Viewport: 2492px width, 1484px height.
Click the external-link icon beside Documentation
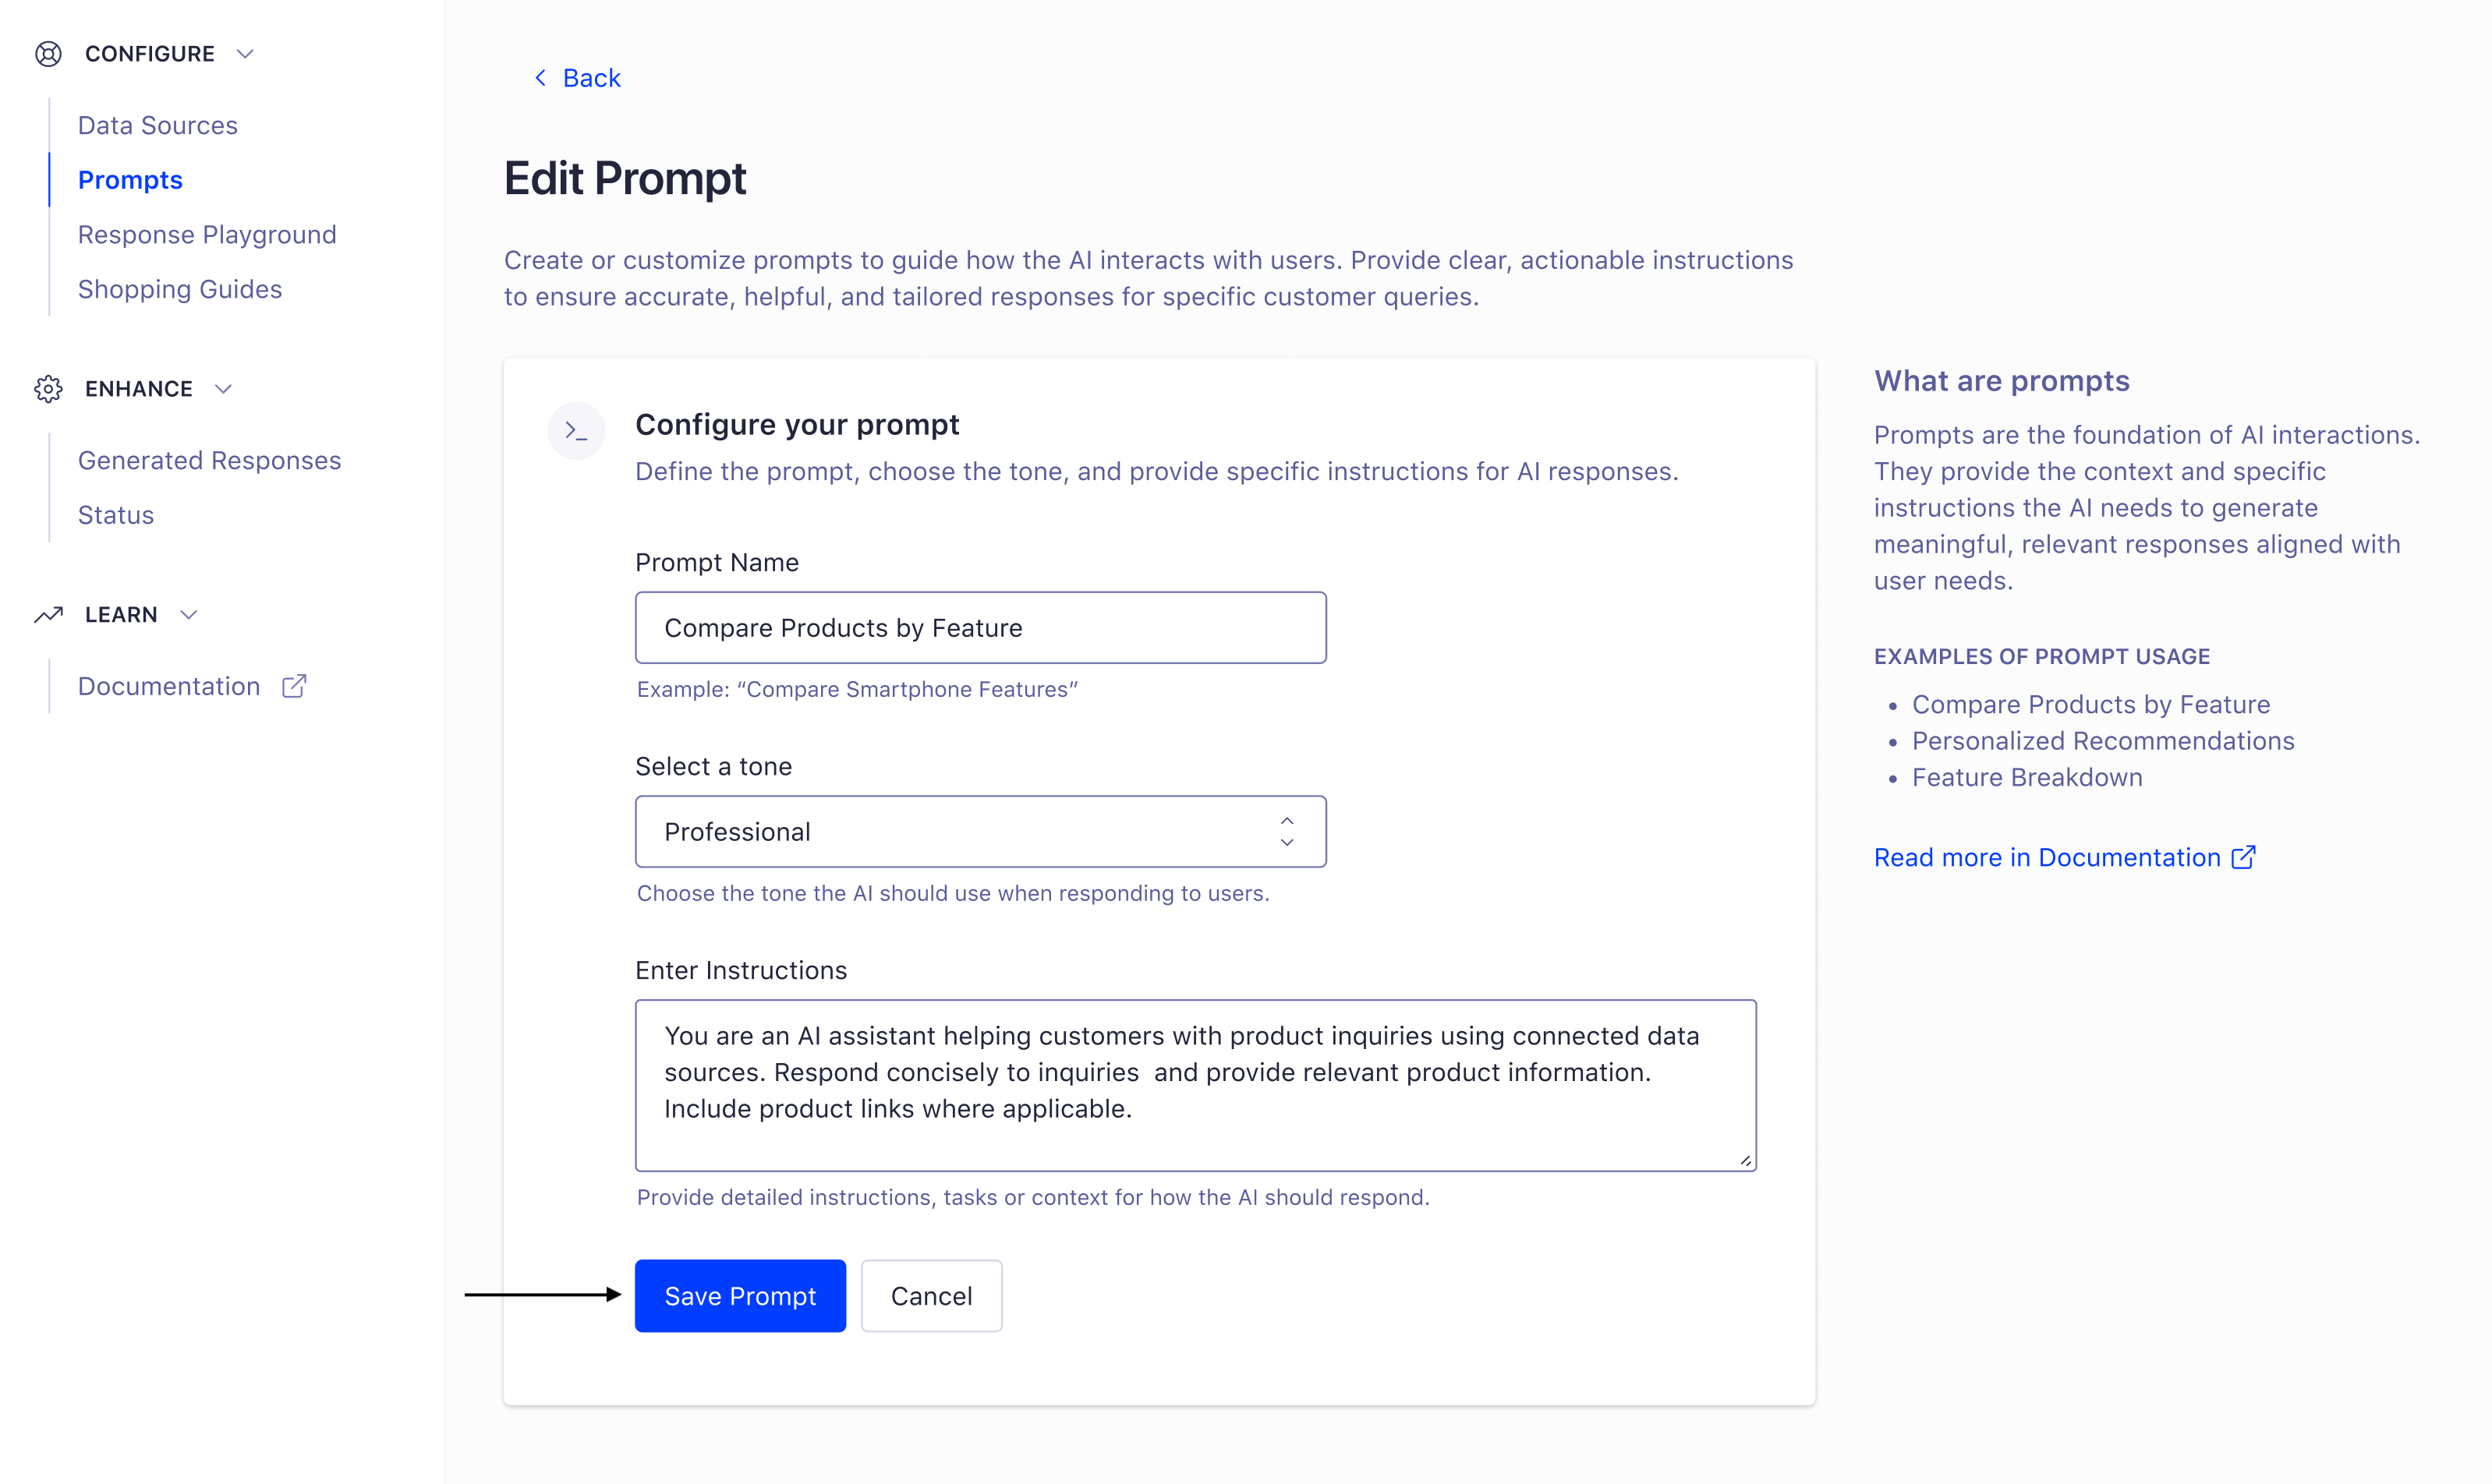pos(293,685)
